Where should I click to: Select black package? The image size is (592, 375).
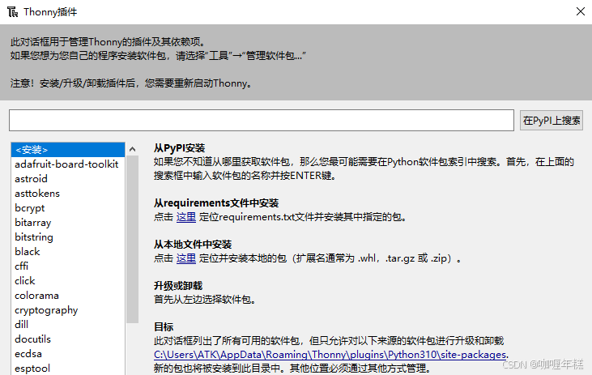[68, 252]
